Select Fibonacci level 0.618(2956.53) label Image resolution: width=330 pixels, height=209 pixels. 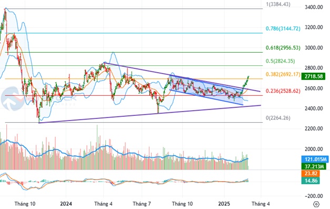pos(283,48)
